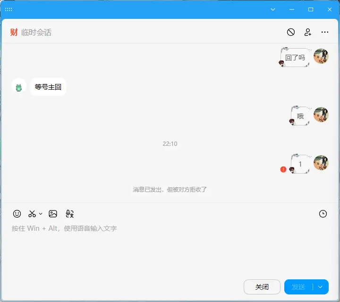Click the 发送 send button
This screenshot has height=302, width=340.
tap(298, 287)
